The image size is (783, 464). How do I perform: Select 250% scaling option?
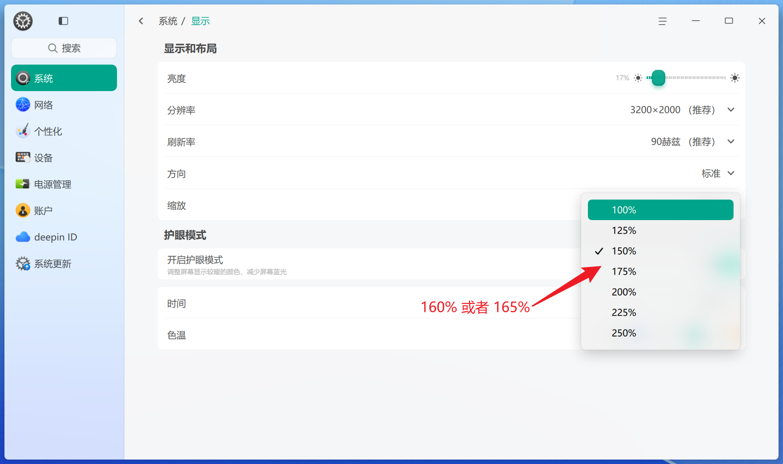(x=661, y=333)
